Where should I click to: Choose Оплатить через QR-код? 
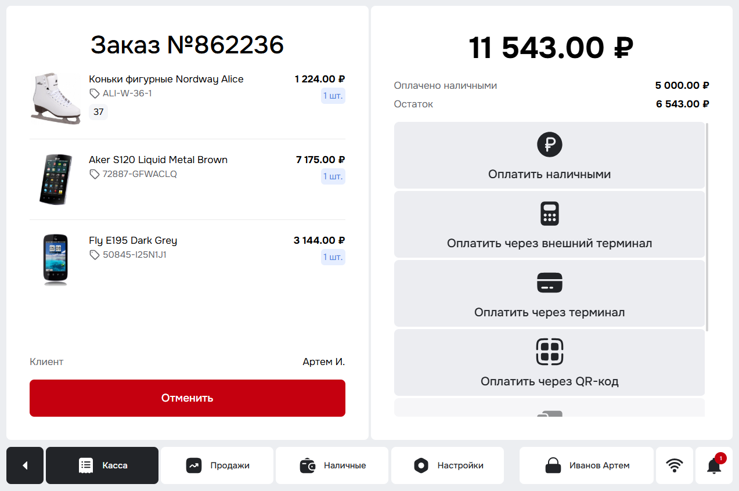549,363
